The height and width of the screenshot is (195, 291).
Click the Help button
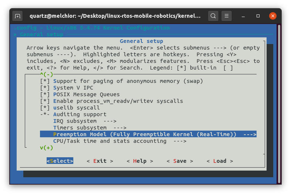(140, 161)
